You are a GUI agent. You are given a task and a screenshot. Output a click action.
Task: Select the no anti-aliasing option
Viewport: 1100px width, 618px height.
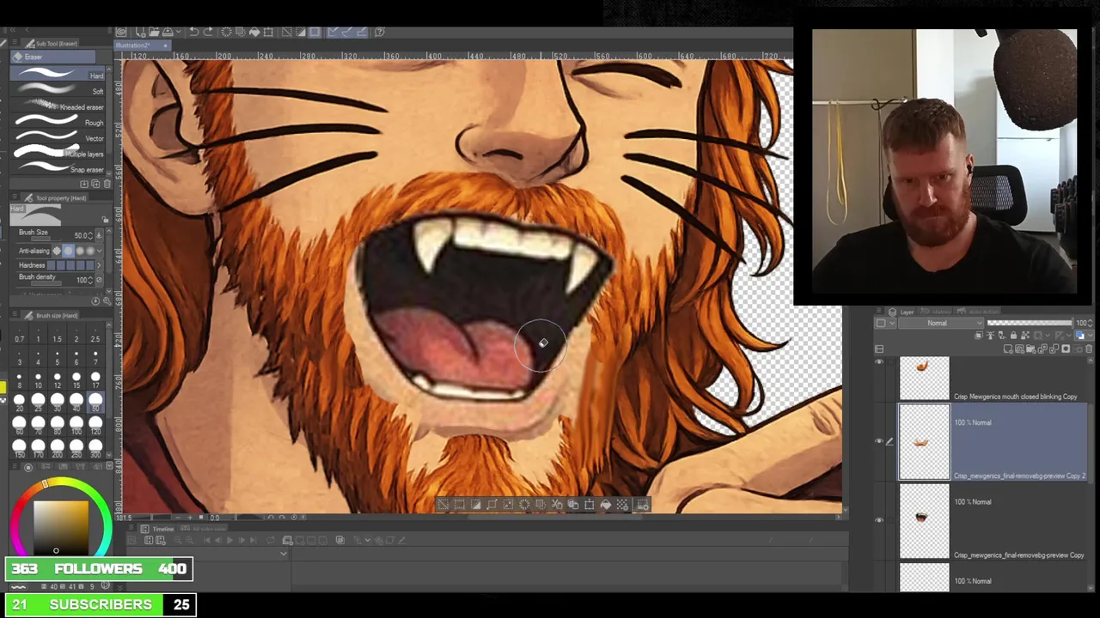57,251
